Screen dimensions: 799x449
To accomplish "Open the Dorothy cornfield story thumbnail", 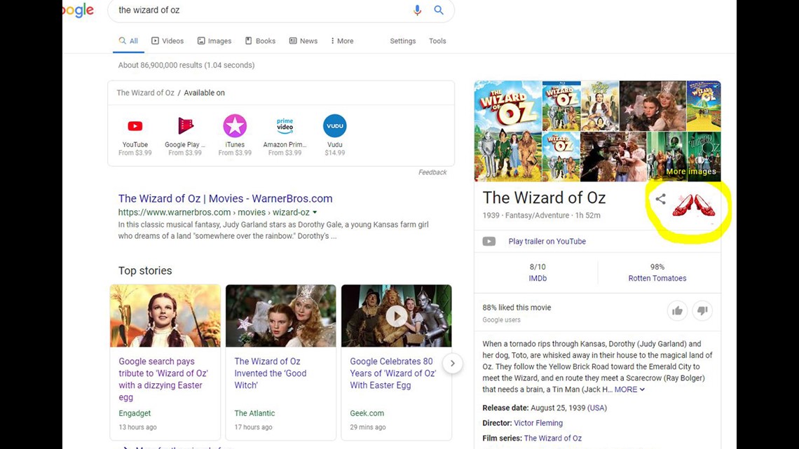I will [x=165, y=316].
